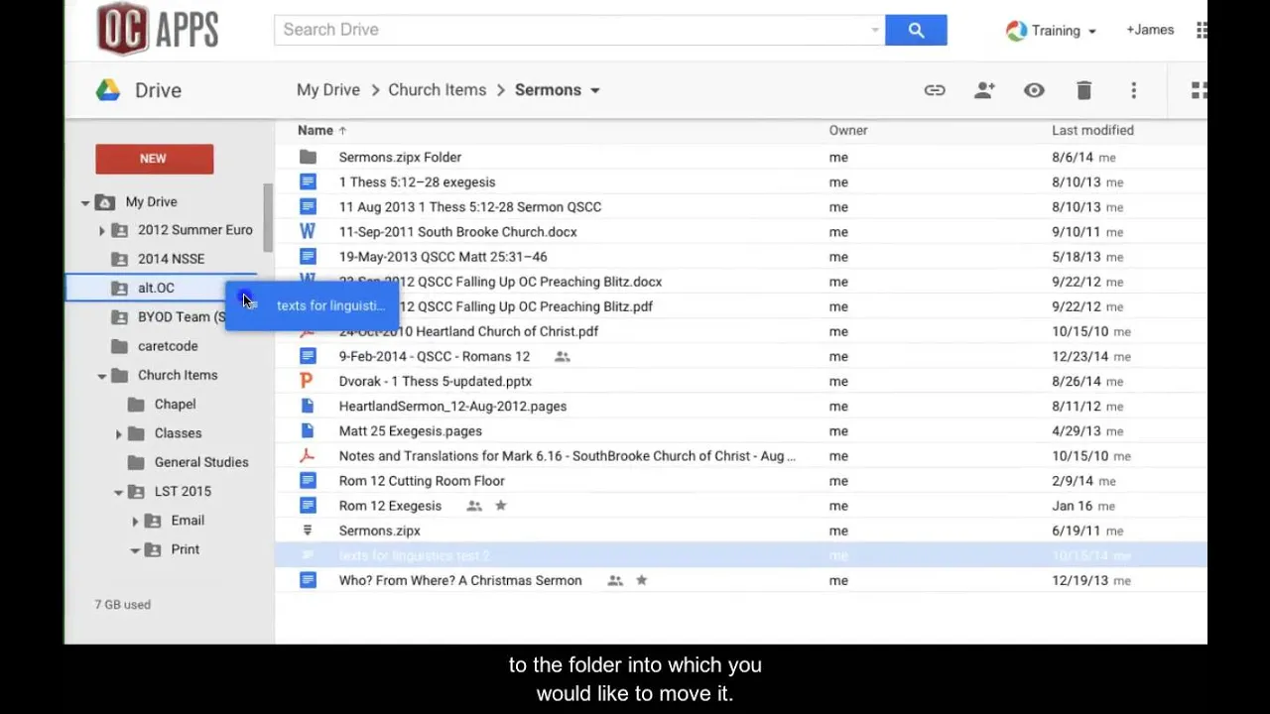Click the +James profile link
This screenshot has width=1270, height=714.
(1150, 30)
